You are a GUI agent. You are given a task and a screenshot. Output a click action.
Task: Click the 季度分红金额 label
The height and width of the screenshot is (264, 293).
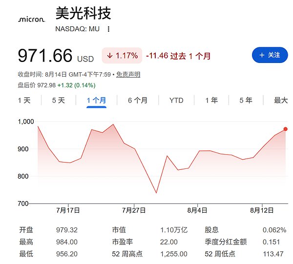point(226,242)
